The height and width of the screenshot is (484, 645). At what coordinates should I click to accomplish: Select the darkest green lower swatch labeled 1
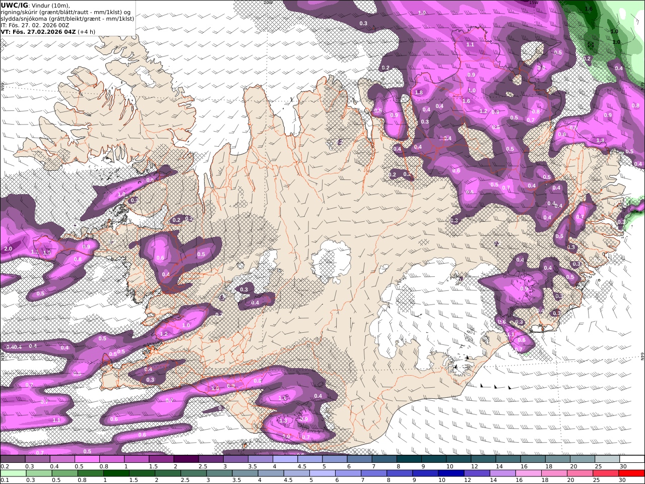tap(116, 473)
